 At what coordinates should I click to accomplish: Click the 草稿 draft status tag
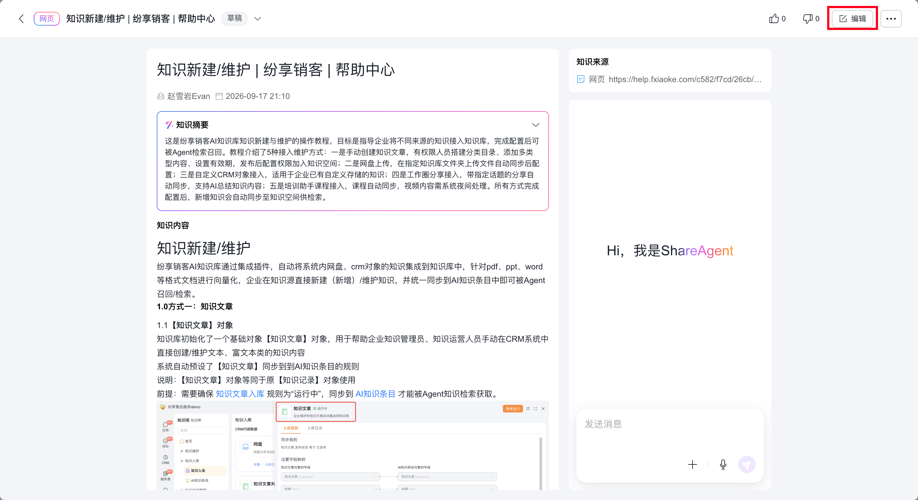coord(234,18)
